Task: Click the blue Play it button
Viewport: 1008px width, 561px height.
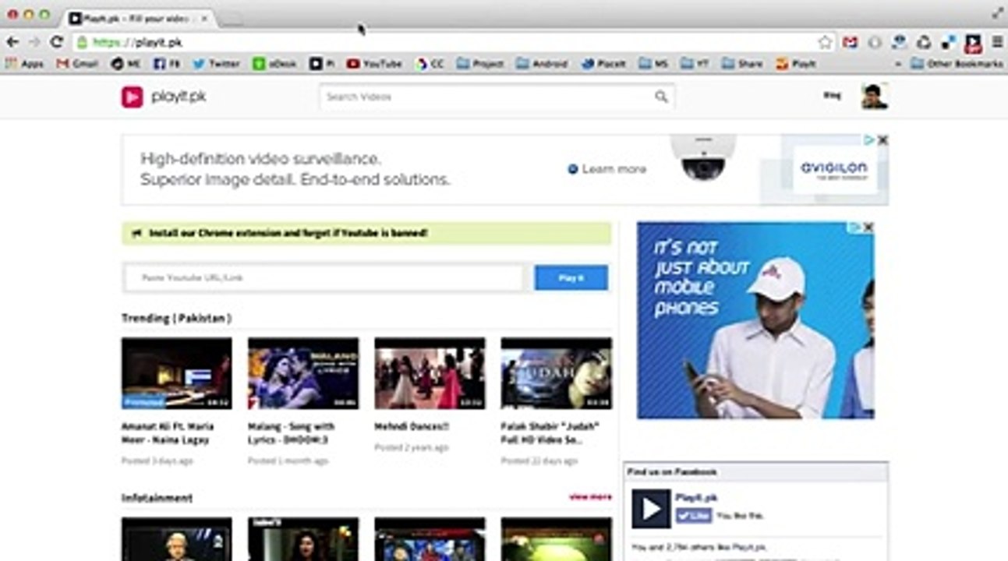Action: 571,277
